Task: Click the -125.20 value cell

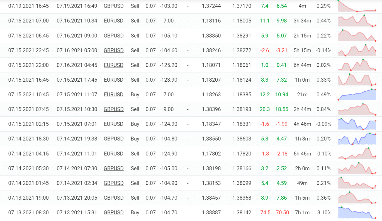Action: (x=168, y=65)
